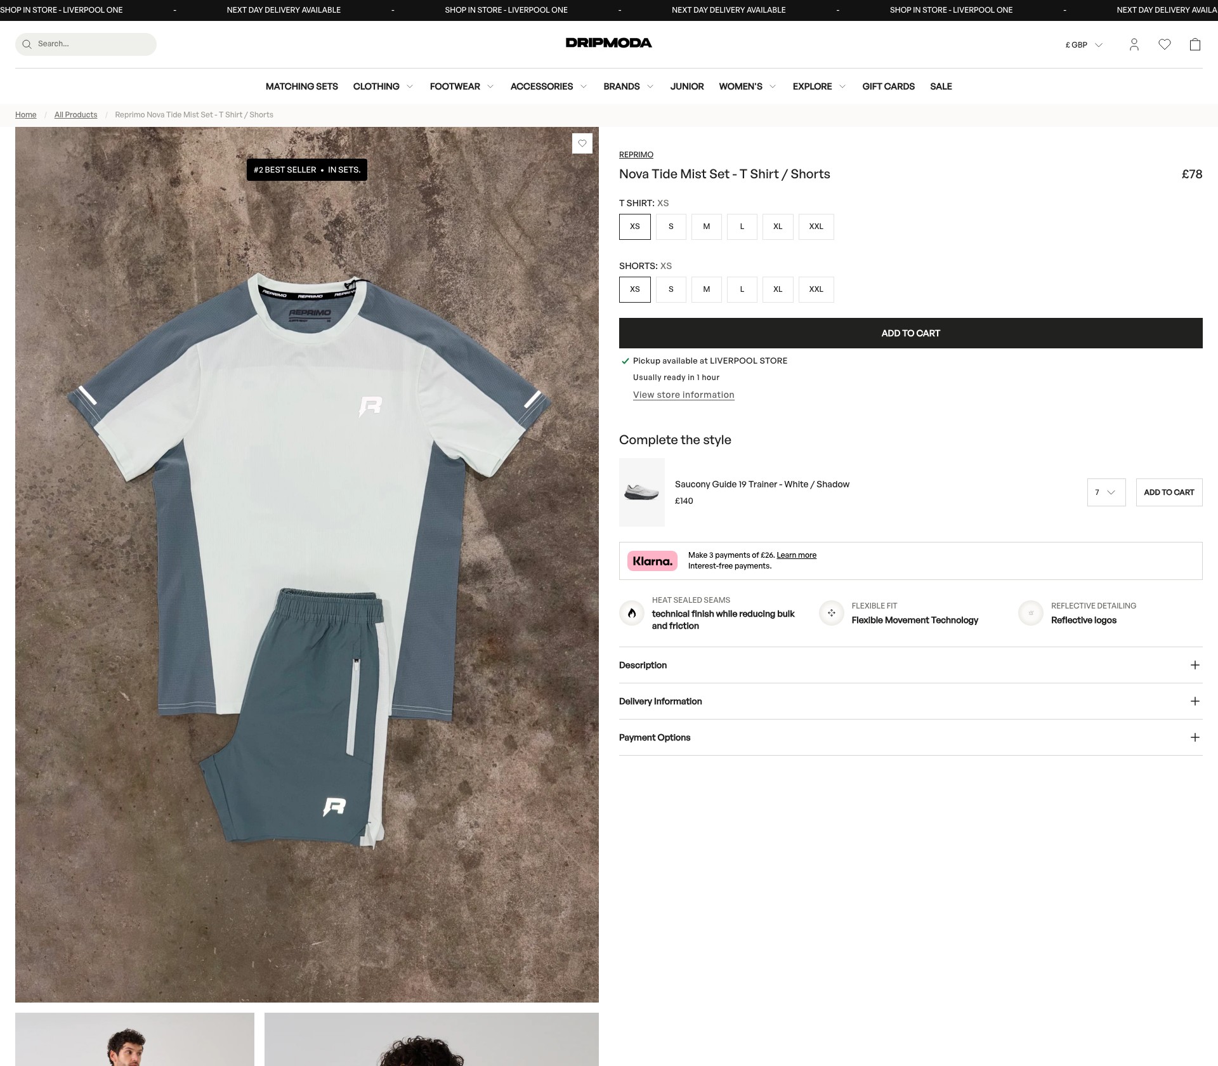
Task: Open the wishlist heart icon in header
Action: point(1165,44)
